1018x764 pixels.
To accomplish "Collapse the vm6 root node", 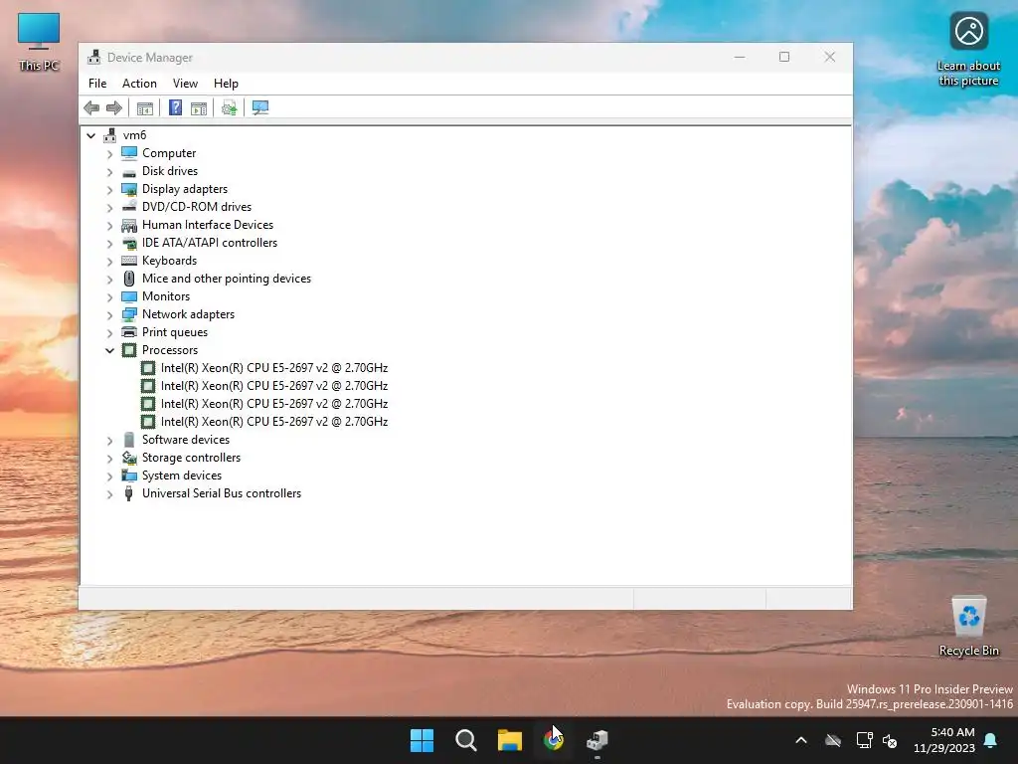I will (x=90, y=135).
